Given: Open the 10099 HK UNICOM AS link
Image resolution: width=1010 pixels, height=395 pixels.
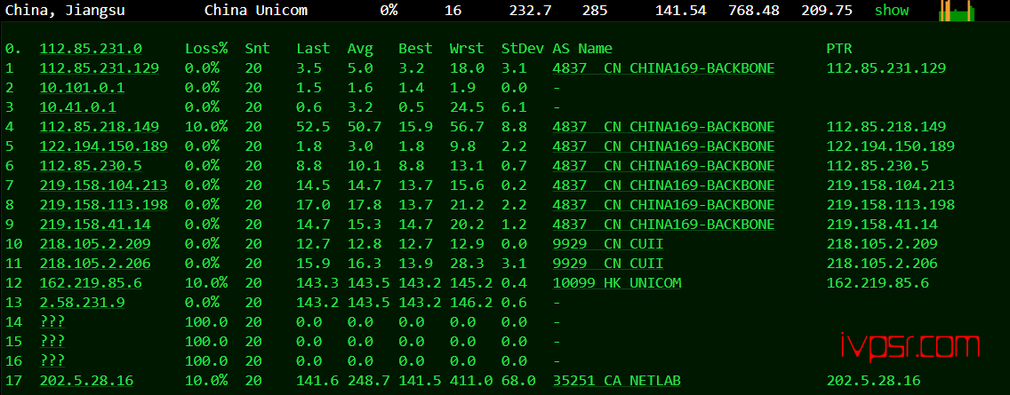Looking at the screenshot, I should coord(616,283).
